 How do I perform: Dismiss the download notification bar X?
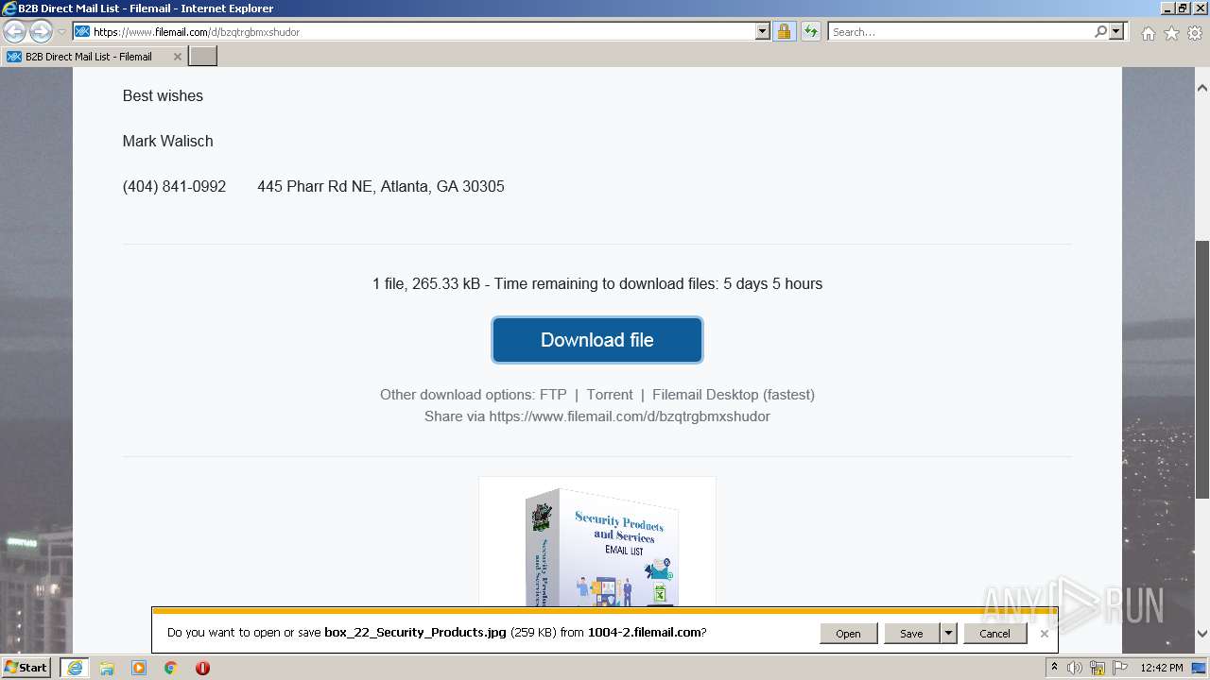point(1044,634)
